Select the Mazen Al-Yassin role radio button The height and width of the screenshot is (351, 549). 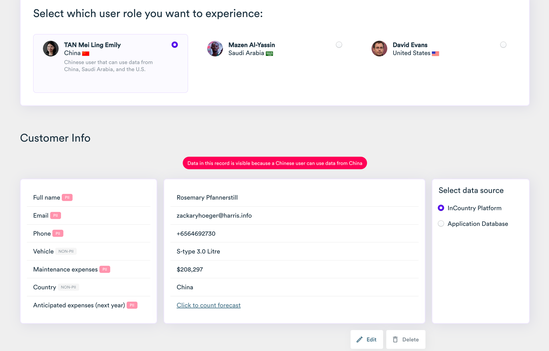coord(339,45)
